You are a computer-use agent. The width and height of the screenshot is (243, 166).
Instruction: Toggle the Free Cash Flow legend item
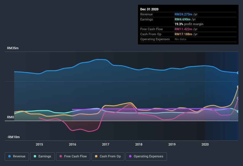pos(73,156)
